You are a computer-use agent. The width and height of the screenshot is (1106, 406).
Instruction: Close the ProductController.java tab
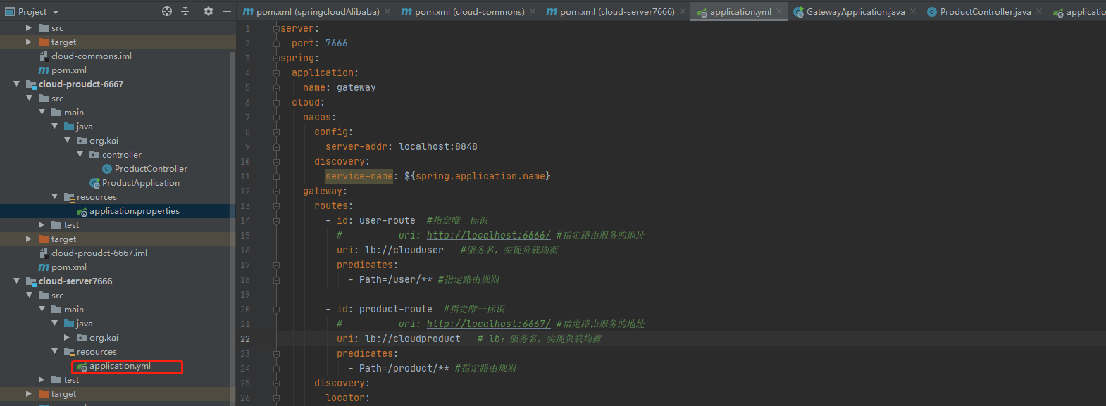[x=1038, y=11]
